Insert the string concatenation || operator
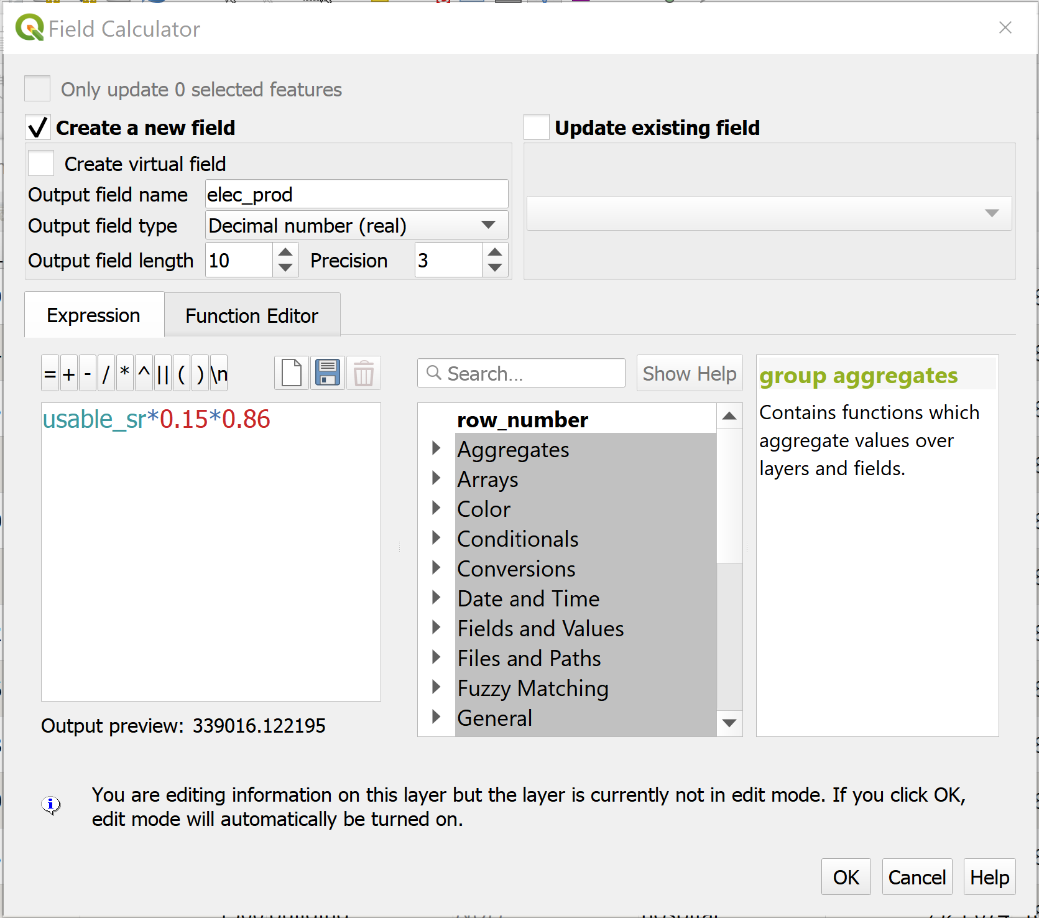Viewport: 1039px width, 918px height. tap(163, 373)
